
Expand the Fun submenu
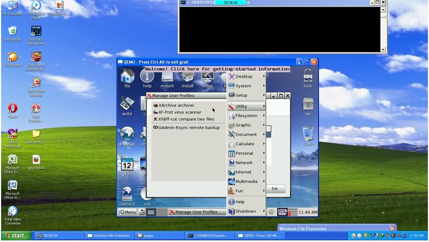[x=247, y=191]
